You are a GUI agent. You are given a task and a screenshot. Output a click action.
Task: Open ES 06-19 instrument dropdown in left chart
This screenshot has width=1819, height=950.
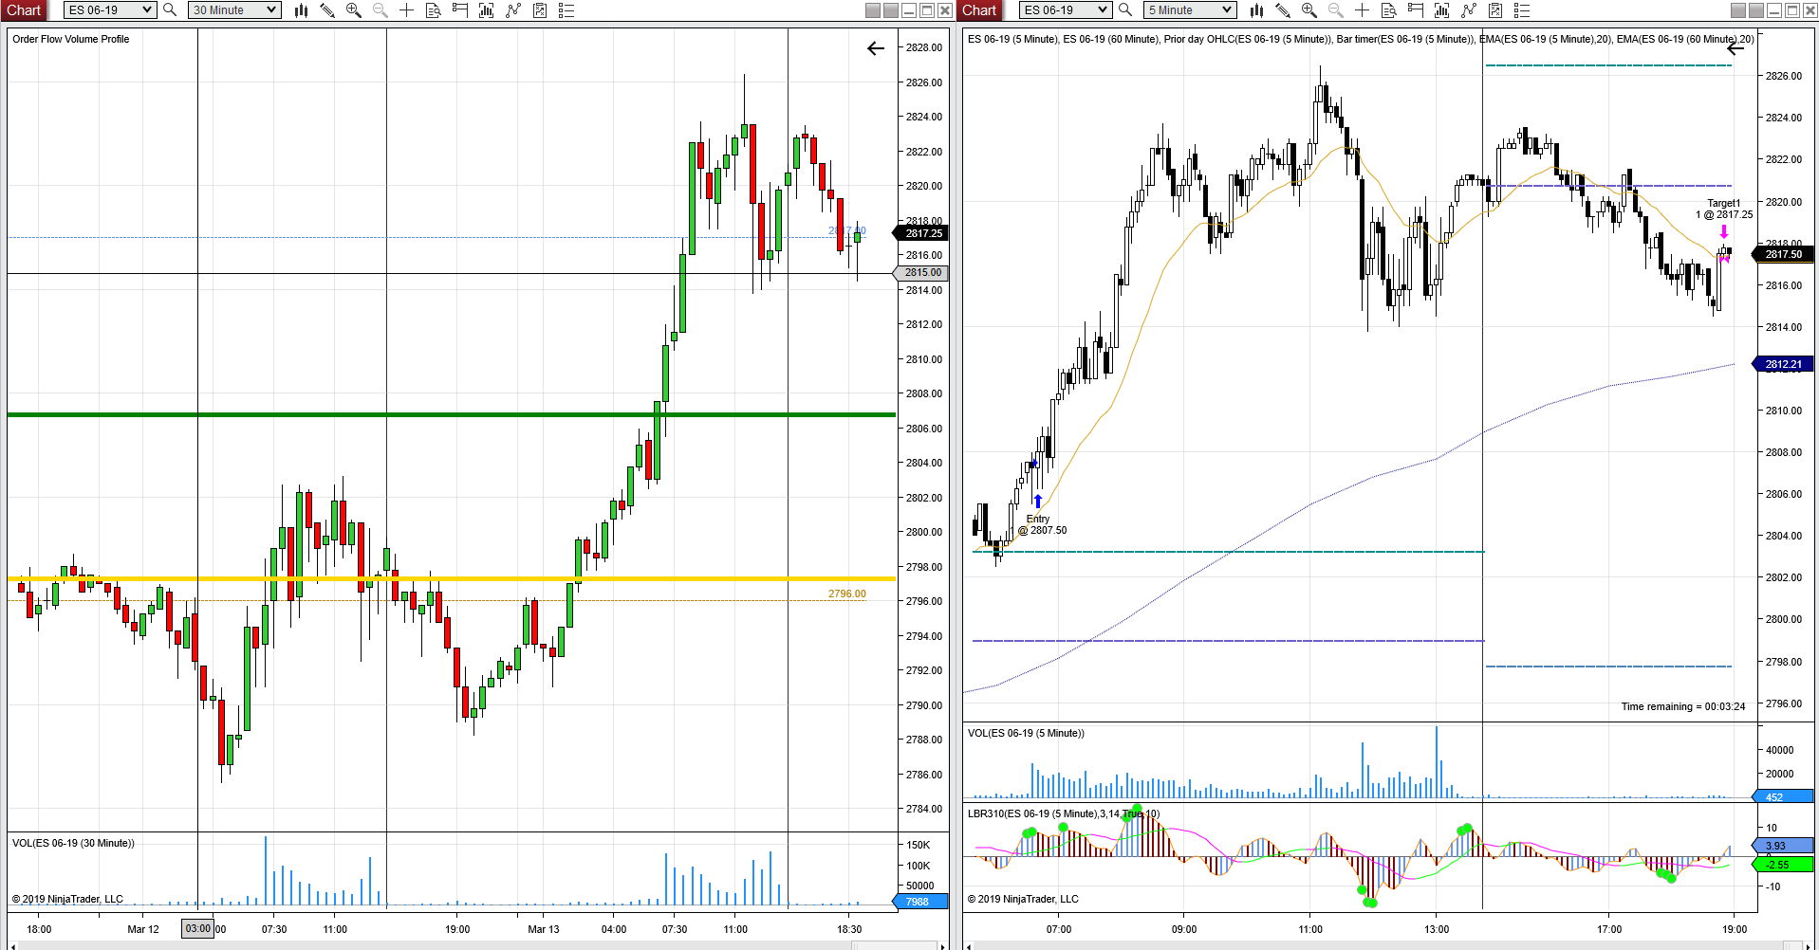pyautogui.click(x=109, y=9)
